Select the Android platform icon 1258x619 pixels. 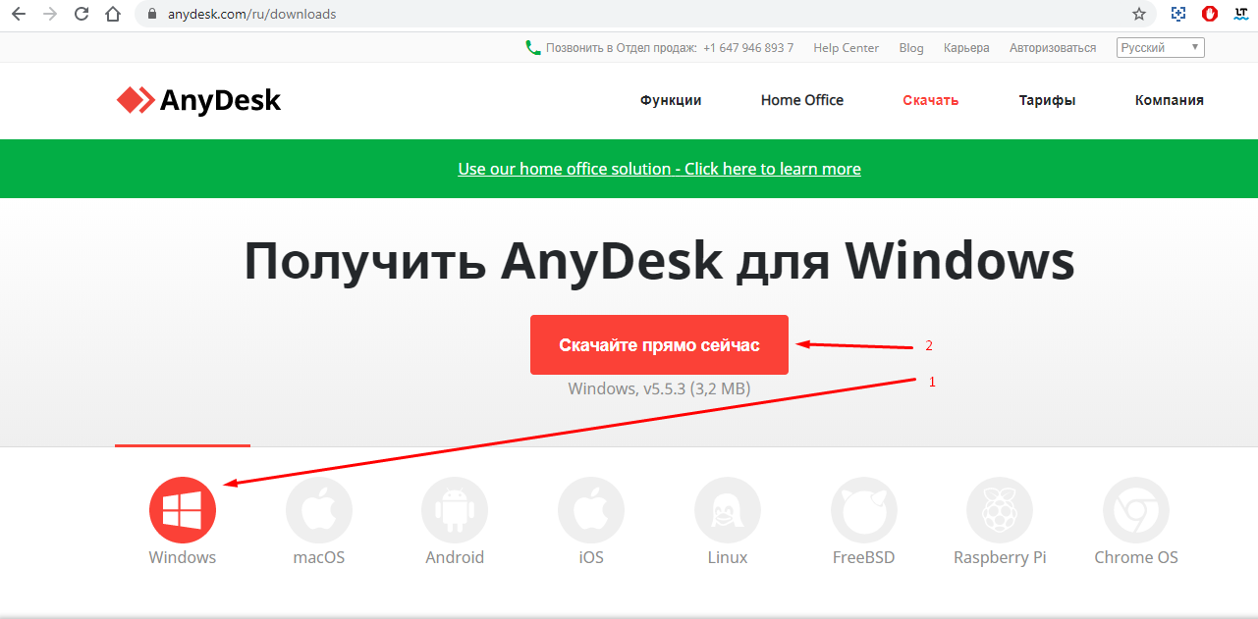click(455, 510)
